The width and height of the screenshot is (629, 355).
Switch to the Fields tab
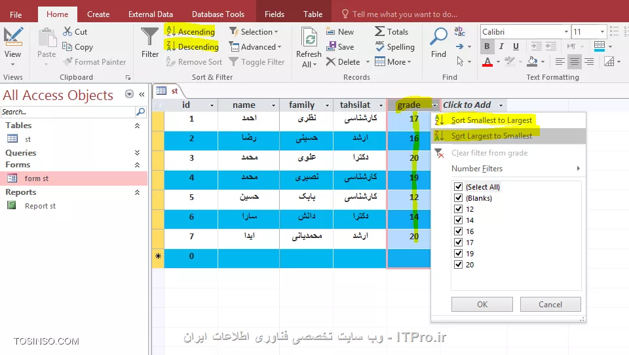tap(275, 14)
